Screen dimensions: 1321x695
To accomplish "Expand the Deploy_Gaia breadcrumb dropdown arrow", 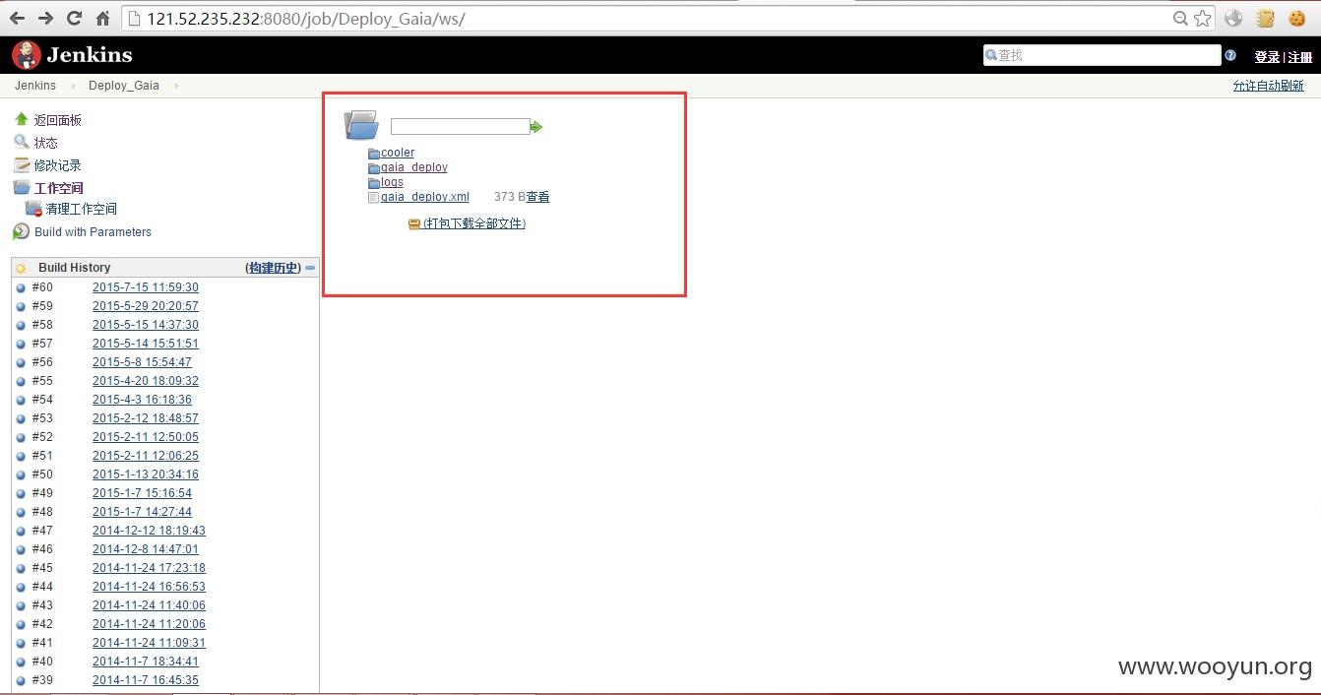I will tap(176, 86).
